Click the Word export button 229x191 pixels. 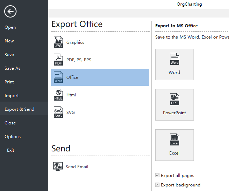(174, 64)
